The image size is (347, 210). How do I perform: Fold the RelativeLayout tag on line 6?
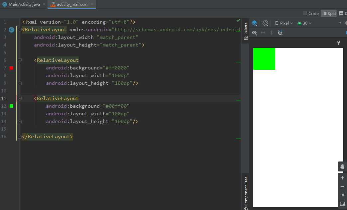click(x=20, y=60)
